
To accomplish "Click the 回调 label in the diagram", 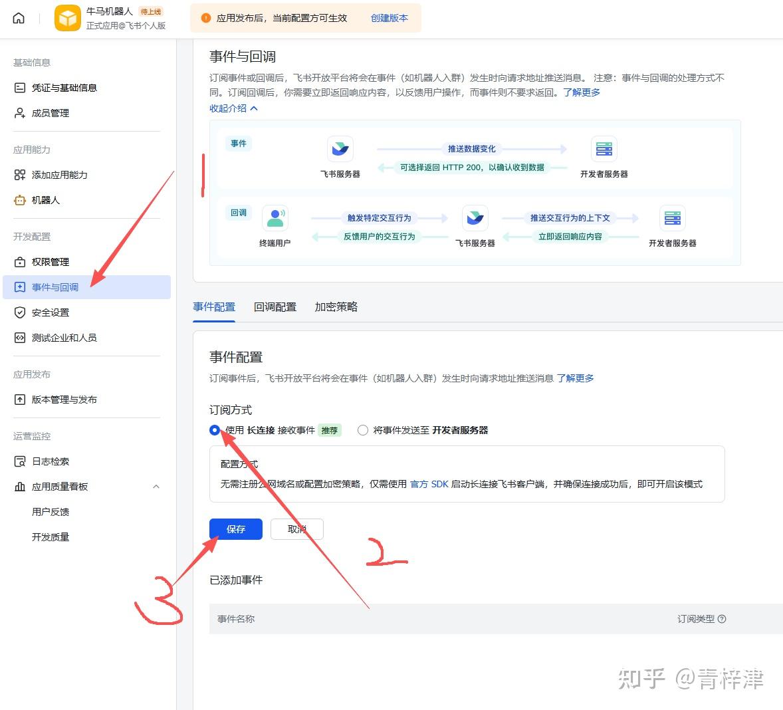I will (x=238, y=213).
